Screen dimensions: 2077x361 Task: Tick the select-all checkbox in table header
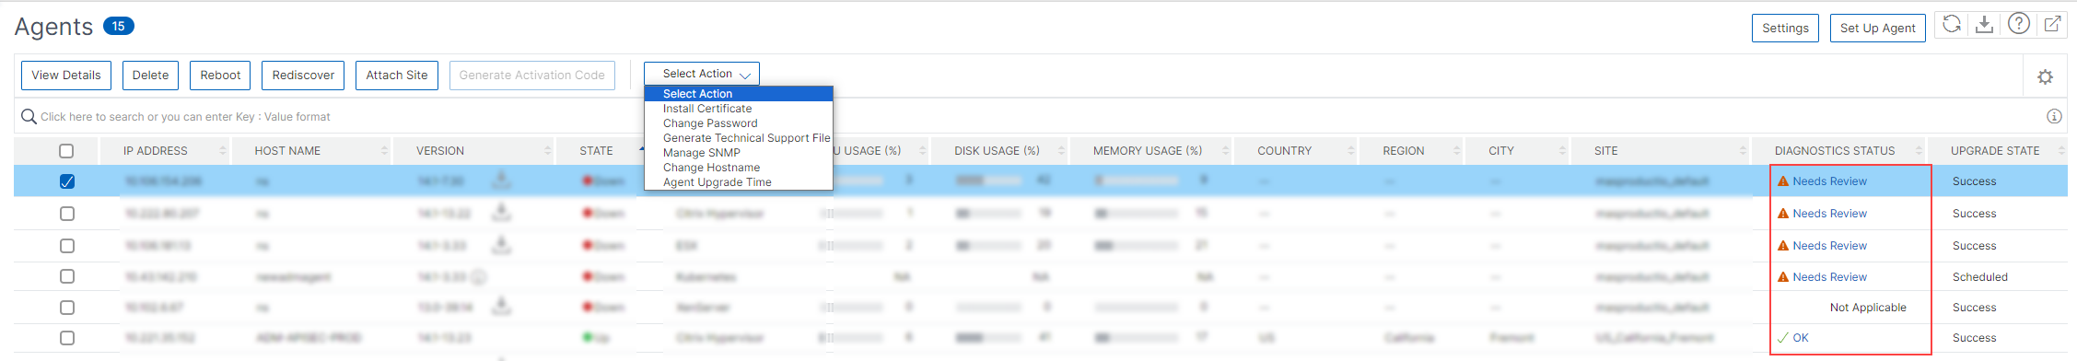[66, 151]
